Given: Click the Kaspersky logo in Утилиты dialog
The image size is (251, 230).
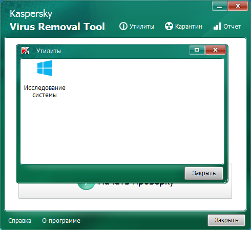Looking at the screenshot, I should [x=25, y=51].
